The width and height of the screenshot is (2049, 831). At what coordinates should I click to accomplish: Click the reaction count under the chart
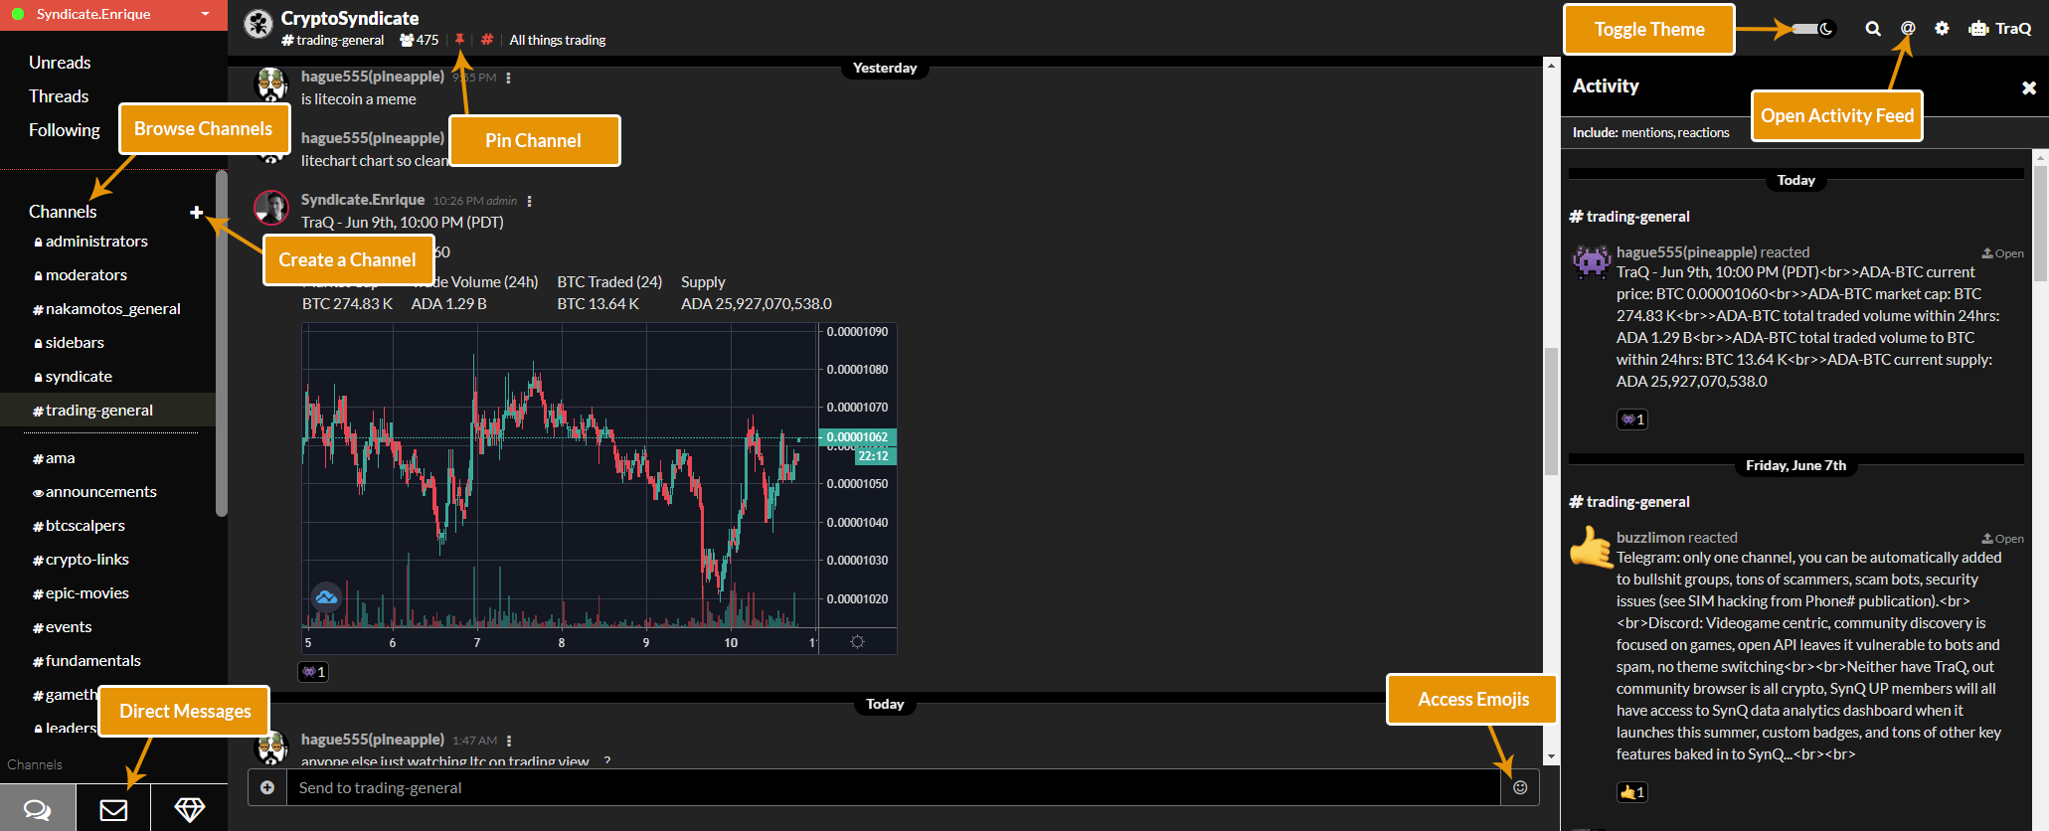click(x=313, y=672)
